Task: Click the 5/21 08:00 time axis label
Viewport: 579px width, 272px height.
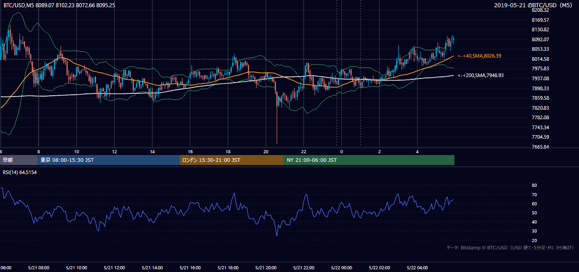Action: pos(39,268)
